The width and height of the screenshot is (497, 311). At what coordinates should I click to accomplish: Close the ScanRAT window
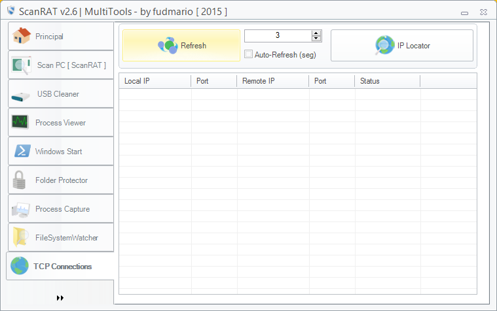coord(483,12)
